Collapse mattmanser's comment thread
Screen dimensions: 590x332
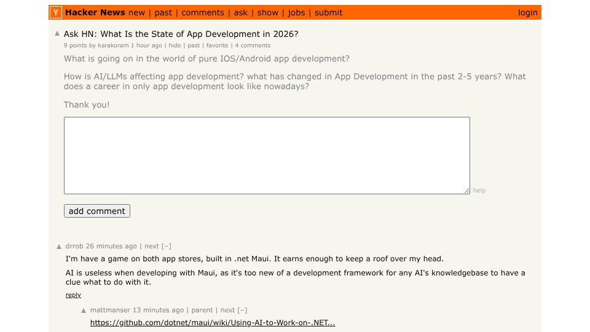pyautogui.click(x=242, y=310)
